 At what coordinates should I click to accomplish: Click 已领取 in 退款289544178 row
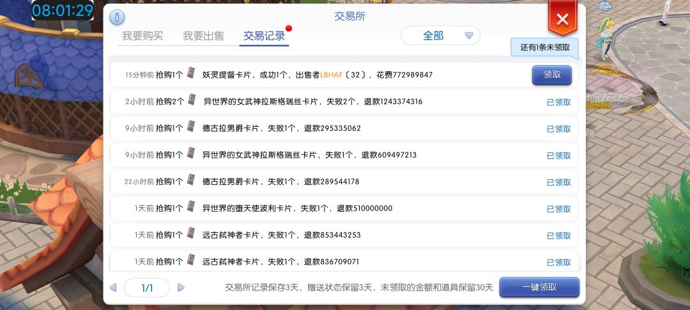tap(559, 182)
